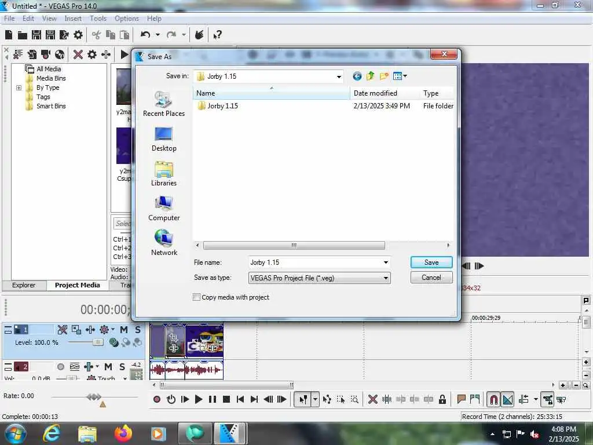Select Computer in Save As sidebar

164,209
